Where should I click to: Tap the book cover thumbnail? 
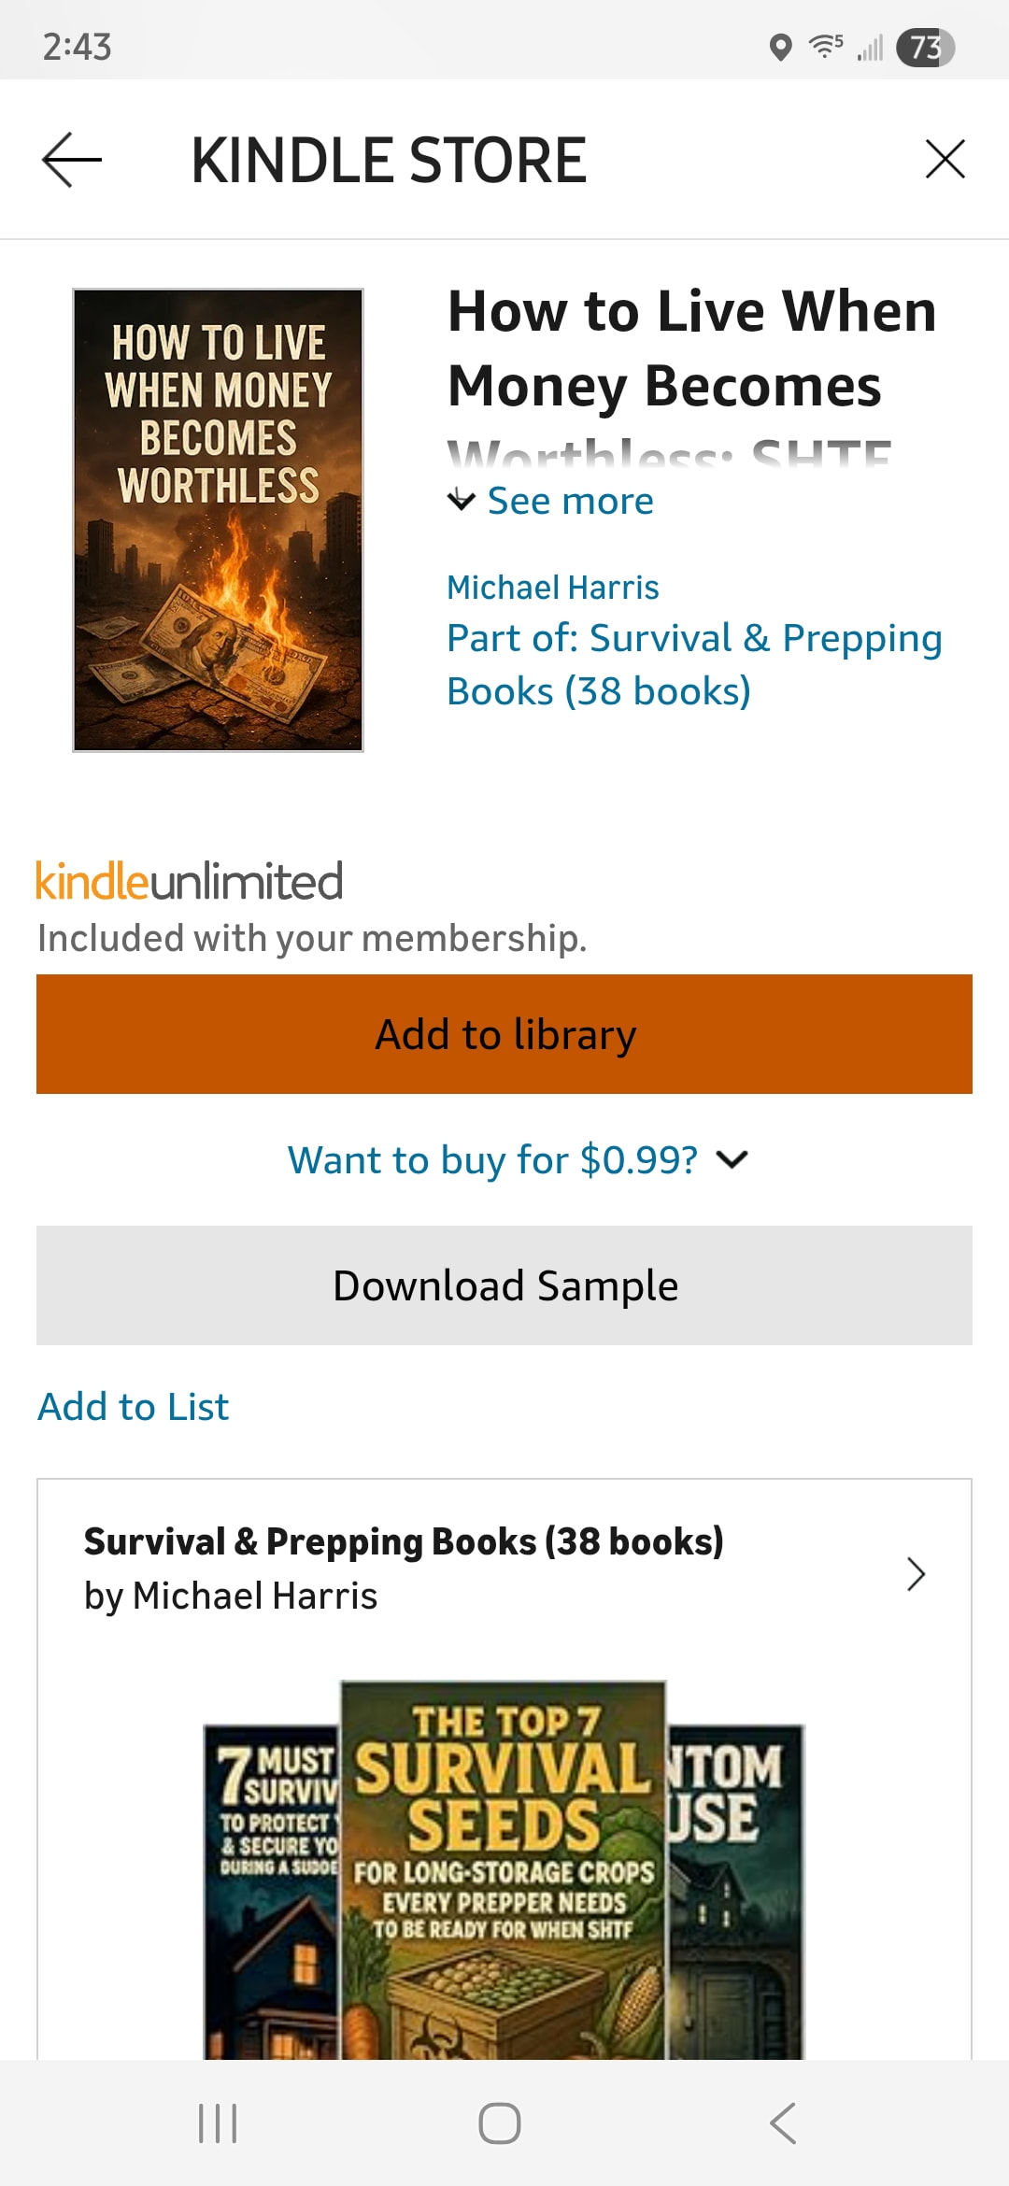click(x=218, y=520)
